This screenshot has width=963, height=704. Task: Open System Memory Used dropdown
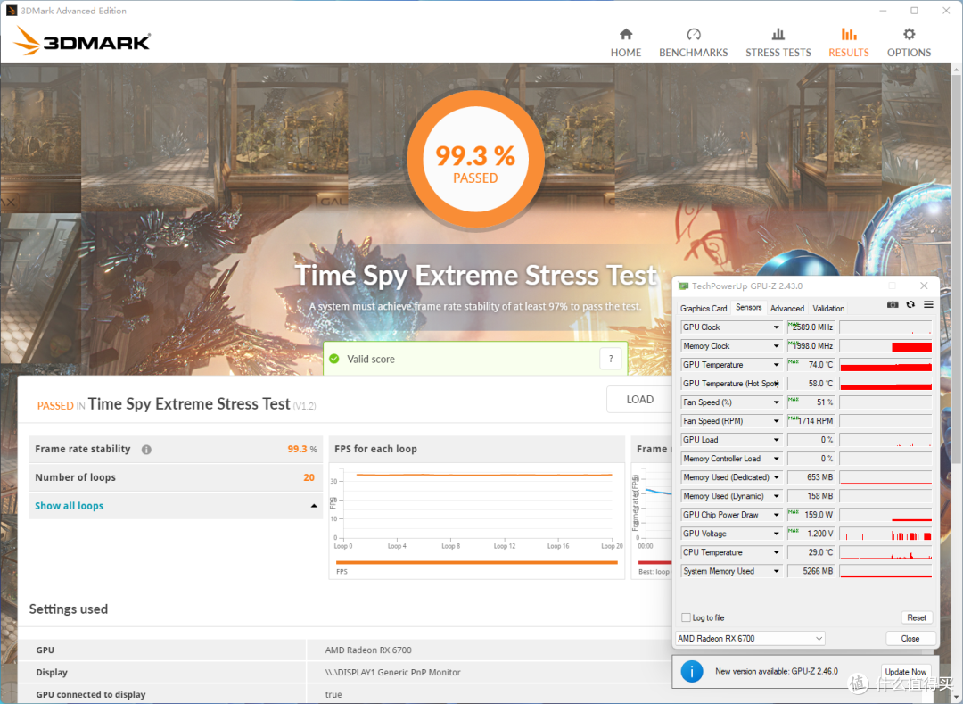[x=777, y=571]
